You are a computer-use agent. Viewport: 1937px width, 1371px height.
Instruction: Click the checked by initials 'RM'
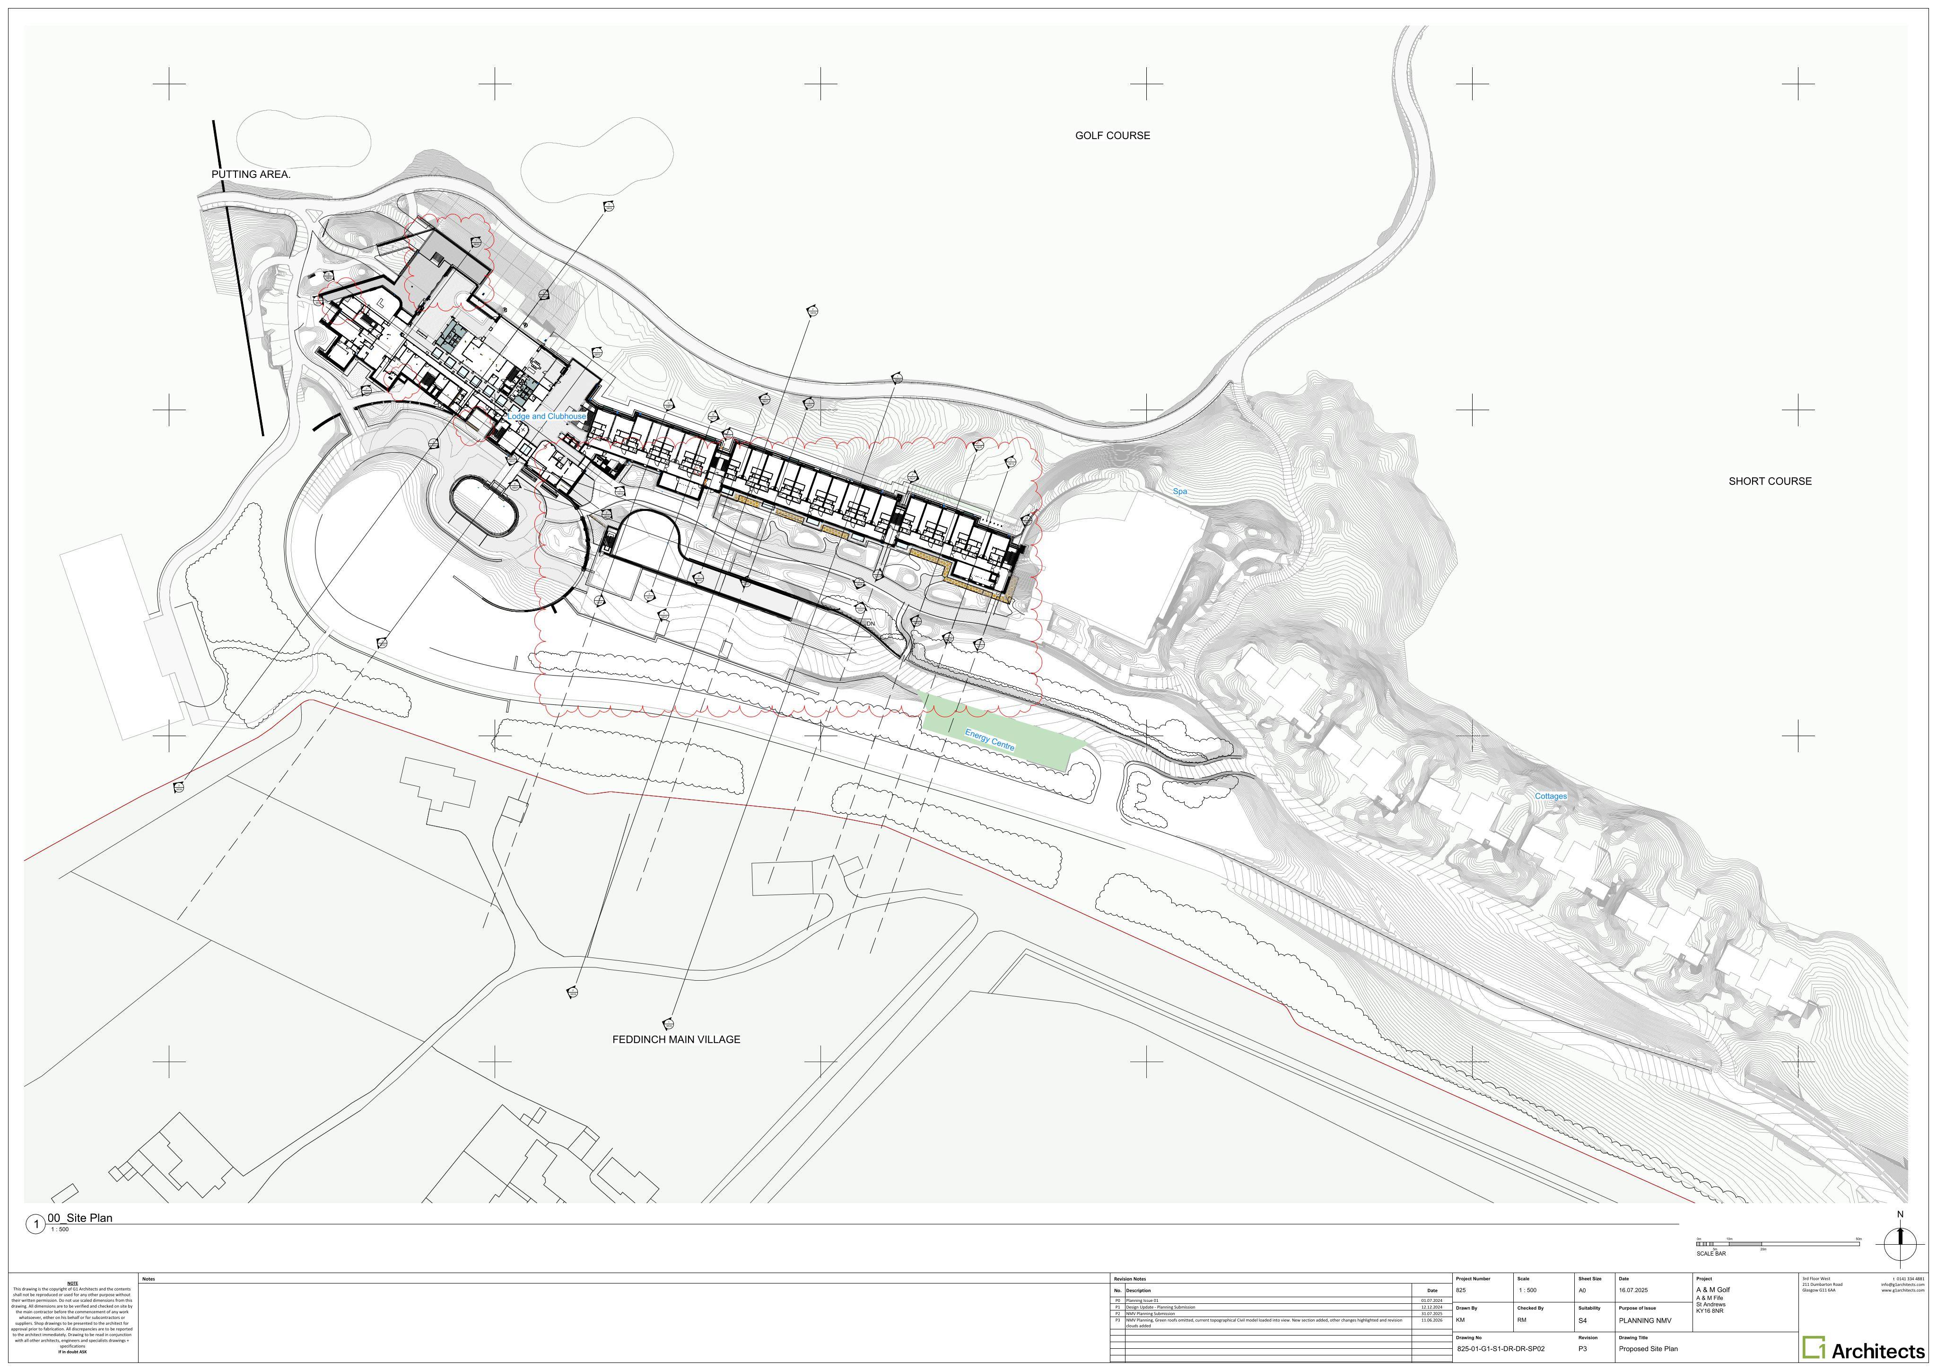click(1522, 1319)
